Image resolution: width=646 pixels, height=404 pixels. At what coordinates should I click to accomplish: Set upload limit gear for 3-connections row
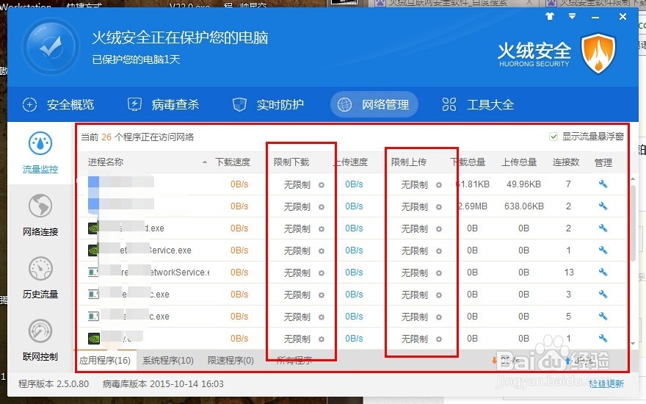[439, 295]
